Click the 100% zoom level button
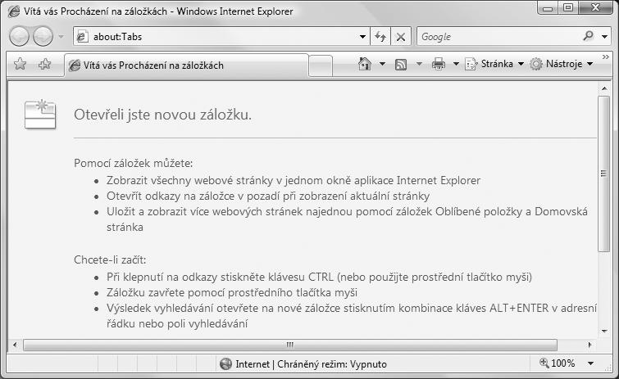The height and width of the screenshot is (379, 619). 559,363
